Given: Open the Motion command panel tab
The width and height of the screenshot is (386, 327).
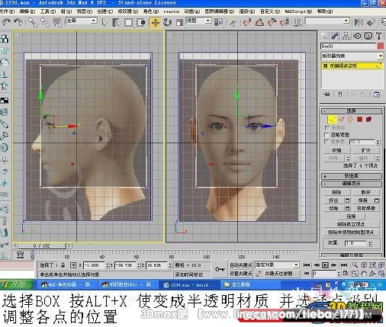Looking at the screenshot, I should tap(357, 36).
